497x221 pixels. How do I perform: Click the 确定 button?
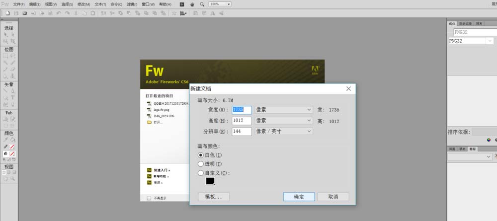299,197
